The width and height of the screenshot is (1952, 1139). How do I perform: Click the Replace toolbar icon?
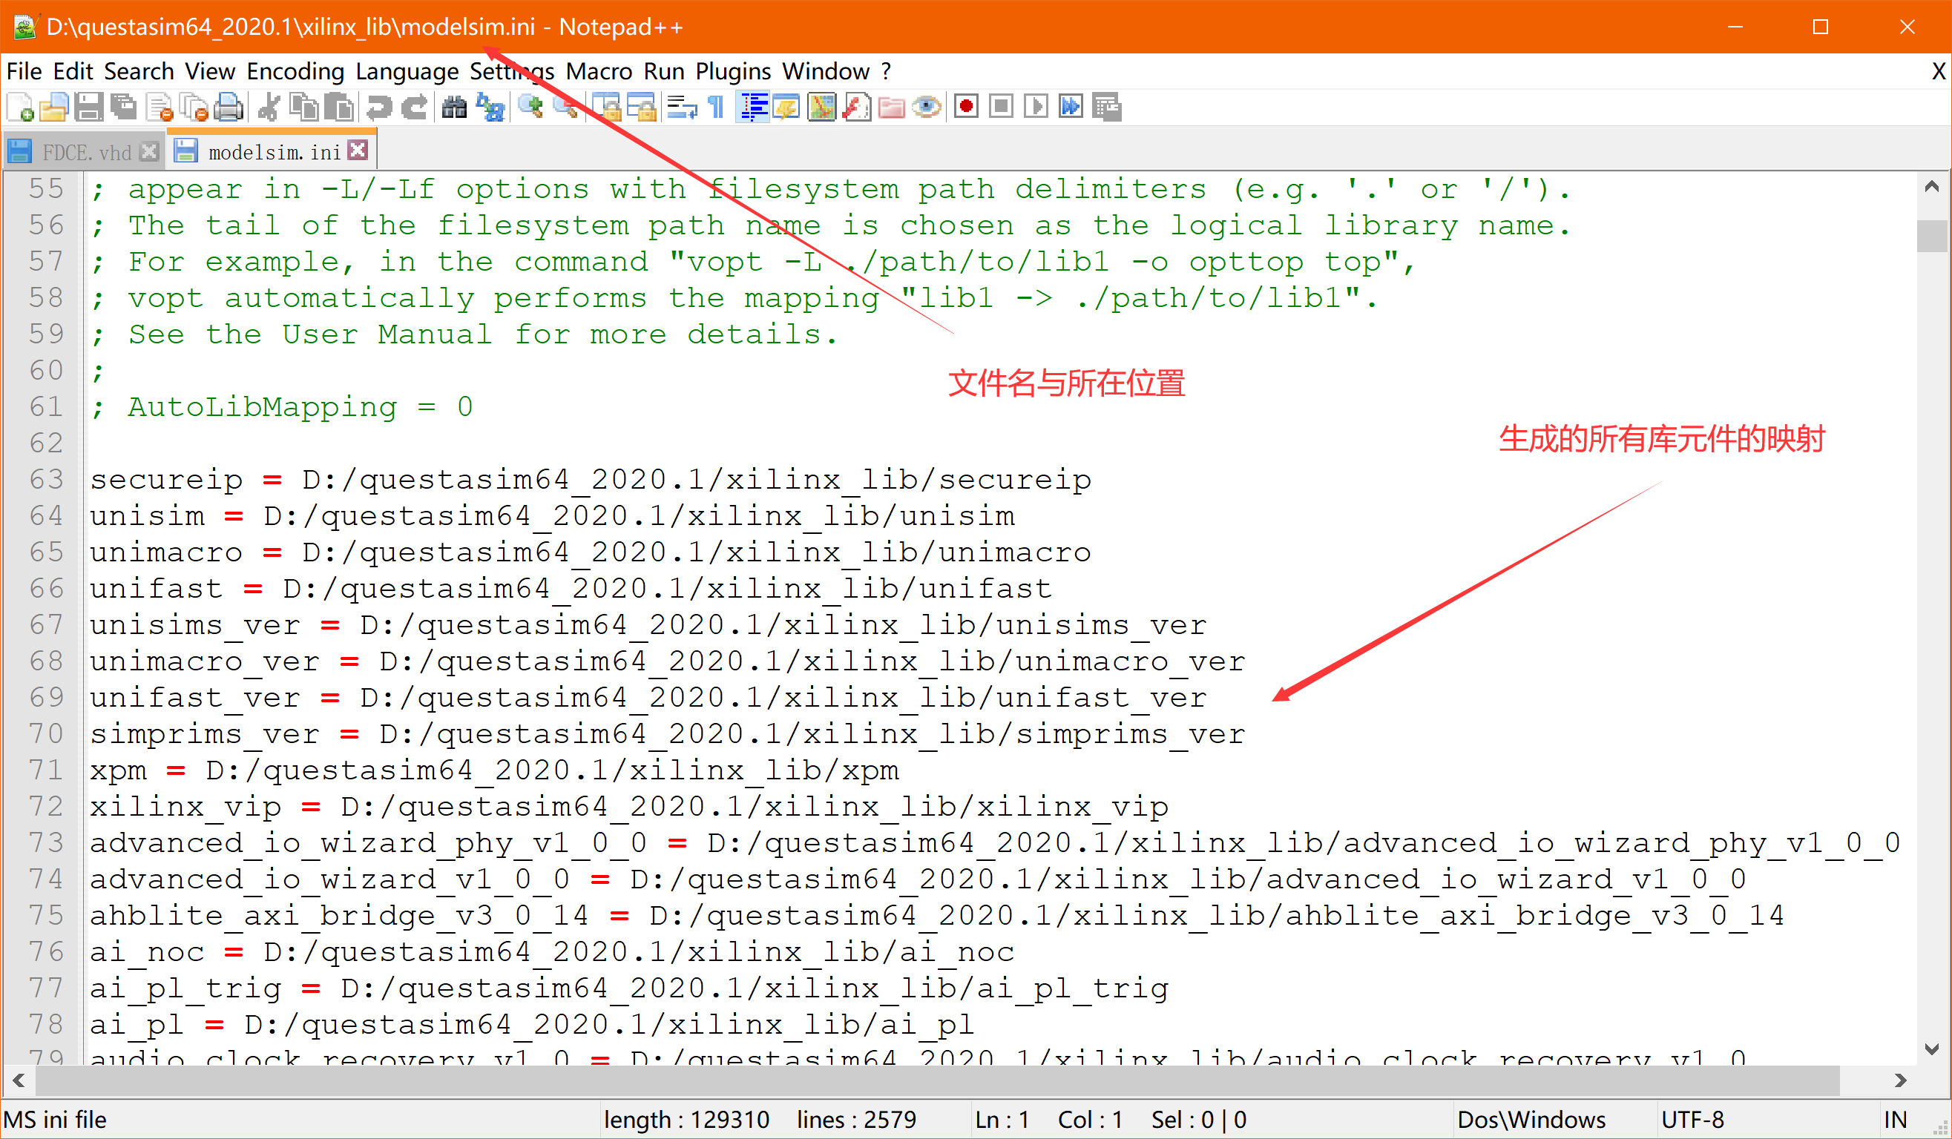(x=490, y=108)
